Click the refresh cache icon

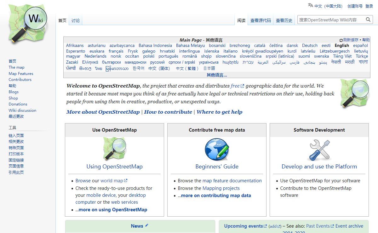(x=341, y=40)
